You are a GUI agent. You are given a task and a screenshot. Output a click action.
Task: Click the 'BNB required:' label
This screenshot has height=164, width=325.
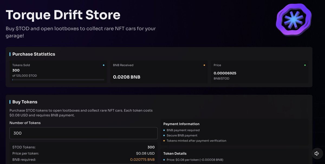pyautogui.click(x=24, y=160)
